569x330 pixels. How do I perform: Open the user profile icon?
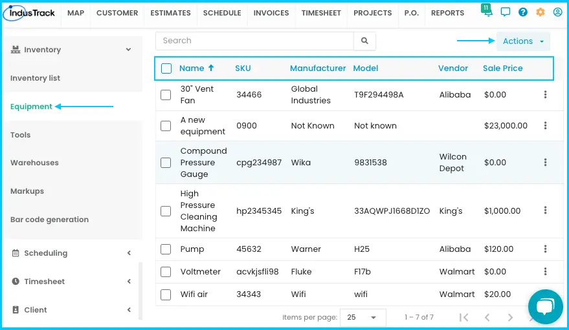pos(558,12)
